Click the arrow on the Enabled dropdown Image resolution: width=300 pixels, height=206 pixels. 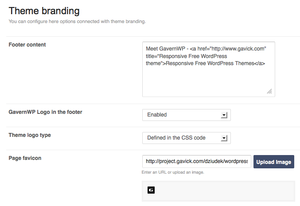click(x=224, y=115)
